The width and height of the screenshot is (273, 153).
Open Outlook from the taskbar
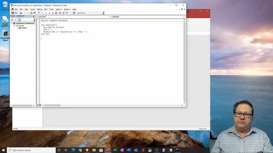(136, 150)
